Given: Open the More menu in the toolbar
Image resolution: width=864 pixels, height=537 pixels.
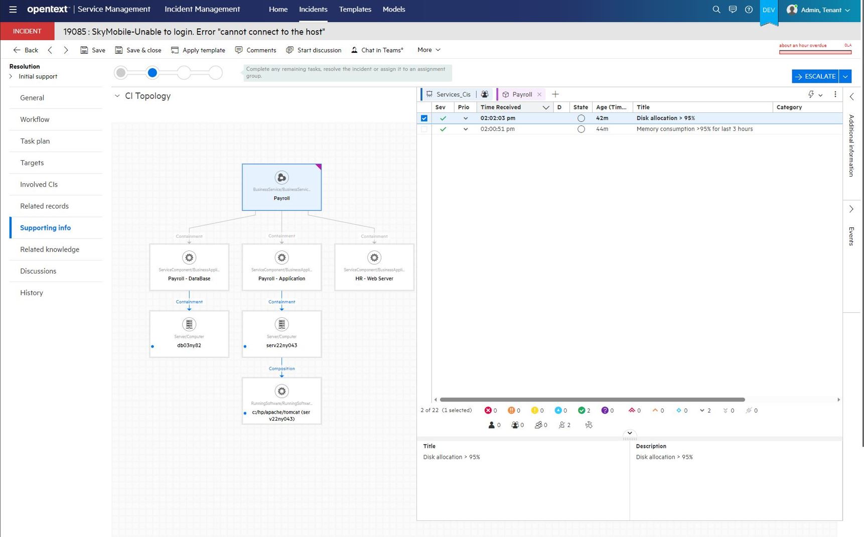Looking at the screenshot, I should click(428, 50).
